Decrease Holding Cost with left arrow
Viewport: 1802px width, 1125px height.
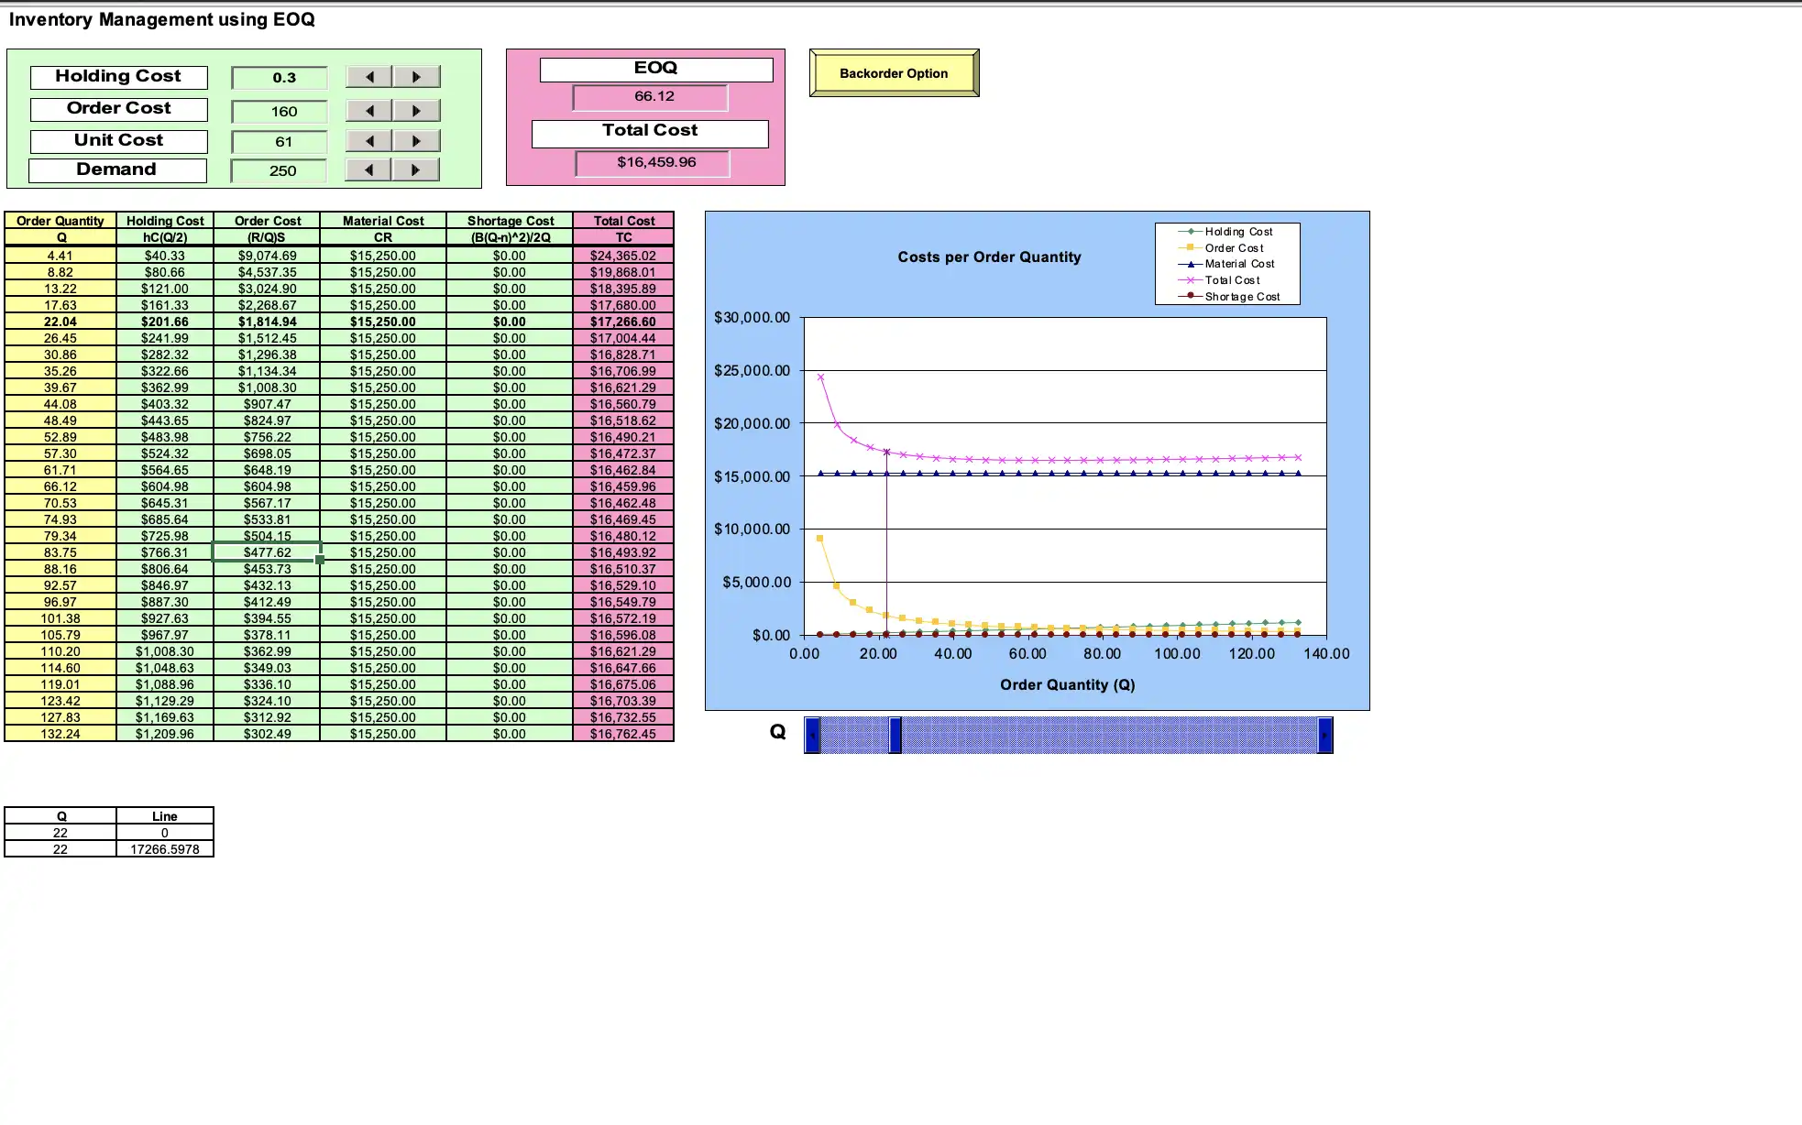368,77
